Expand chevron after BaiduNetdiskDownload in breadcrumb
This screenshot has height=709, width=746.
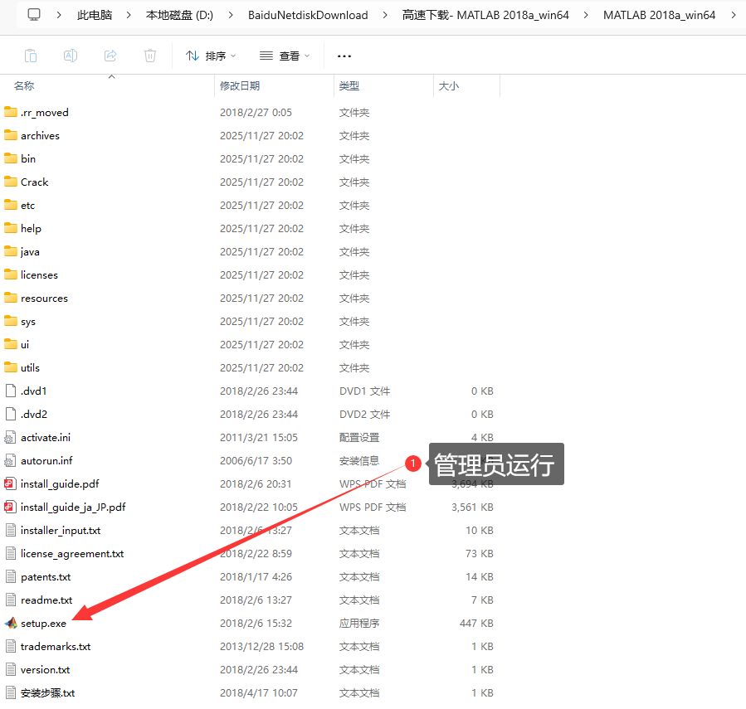(385, 15)
